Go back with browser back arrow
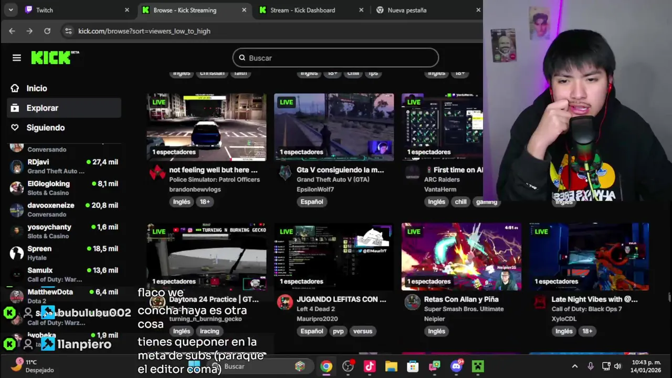The image size is (672, 378). (12, 31)
